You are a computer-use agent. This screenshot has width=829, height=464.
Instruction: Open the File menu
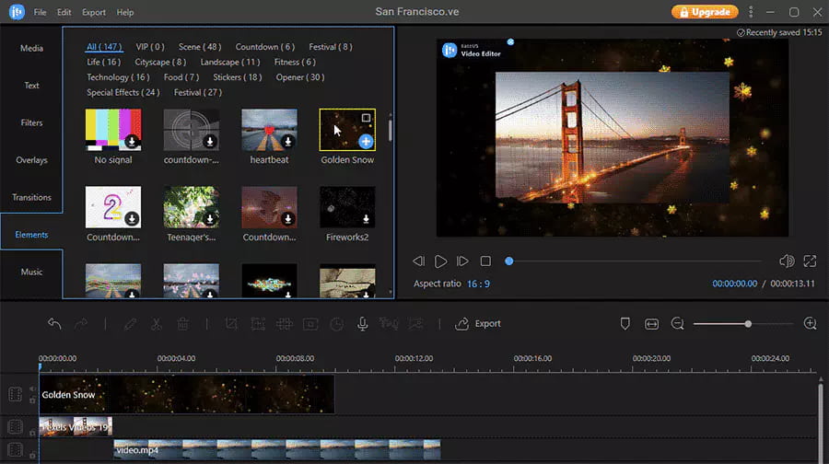click(x=40, y=13)
